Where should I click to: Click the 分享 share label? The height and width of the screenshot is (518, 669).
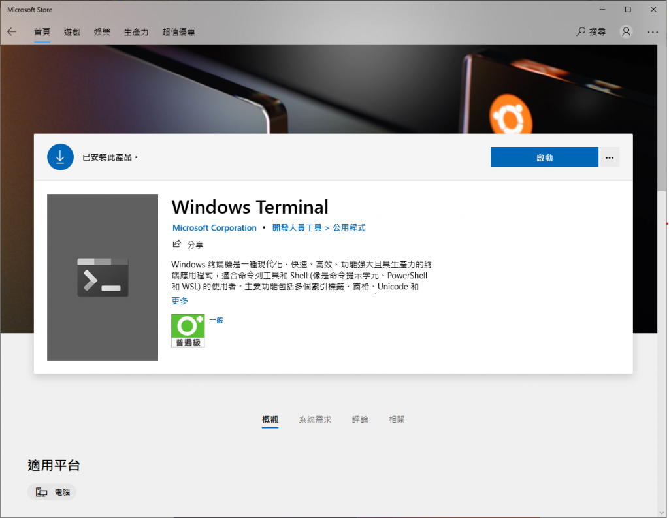tap(195, 244)
